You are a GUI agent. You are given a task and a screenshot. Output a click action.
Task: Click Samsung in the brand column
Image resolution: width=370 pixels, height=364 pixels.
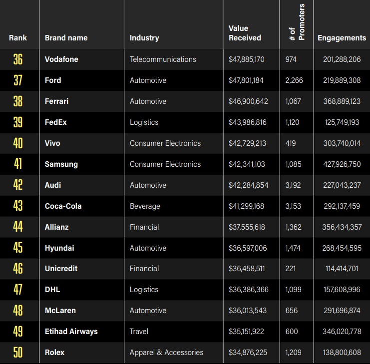[61, 164]
